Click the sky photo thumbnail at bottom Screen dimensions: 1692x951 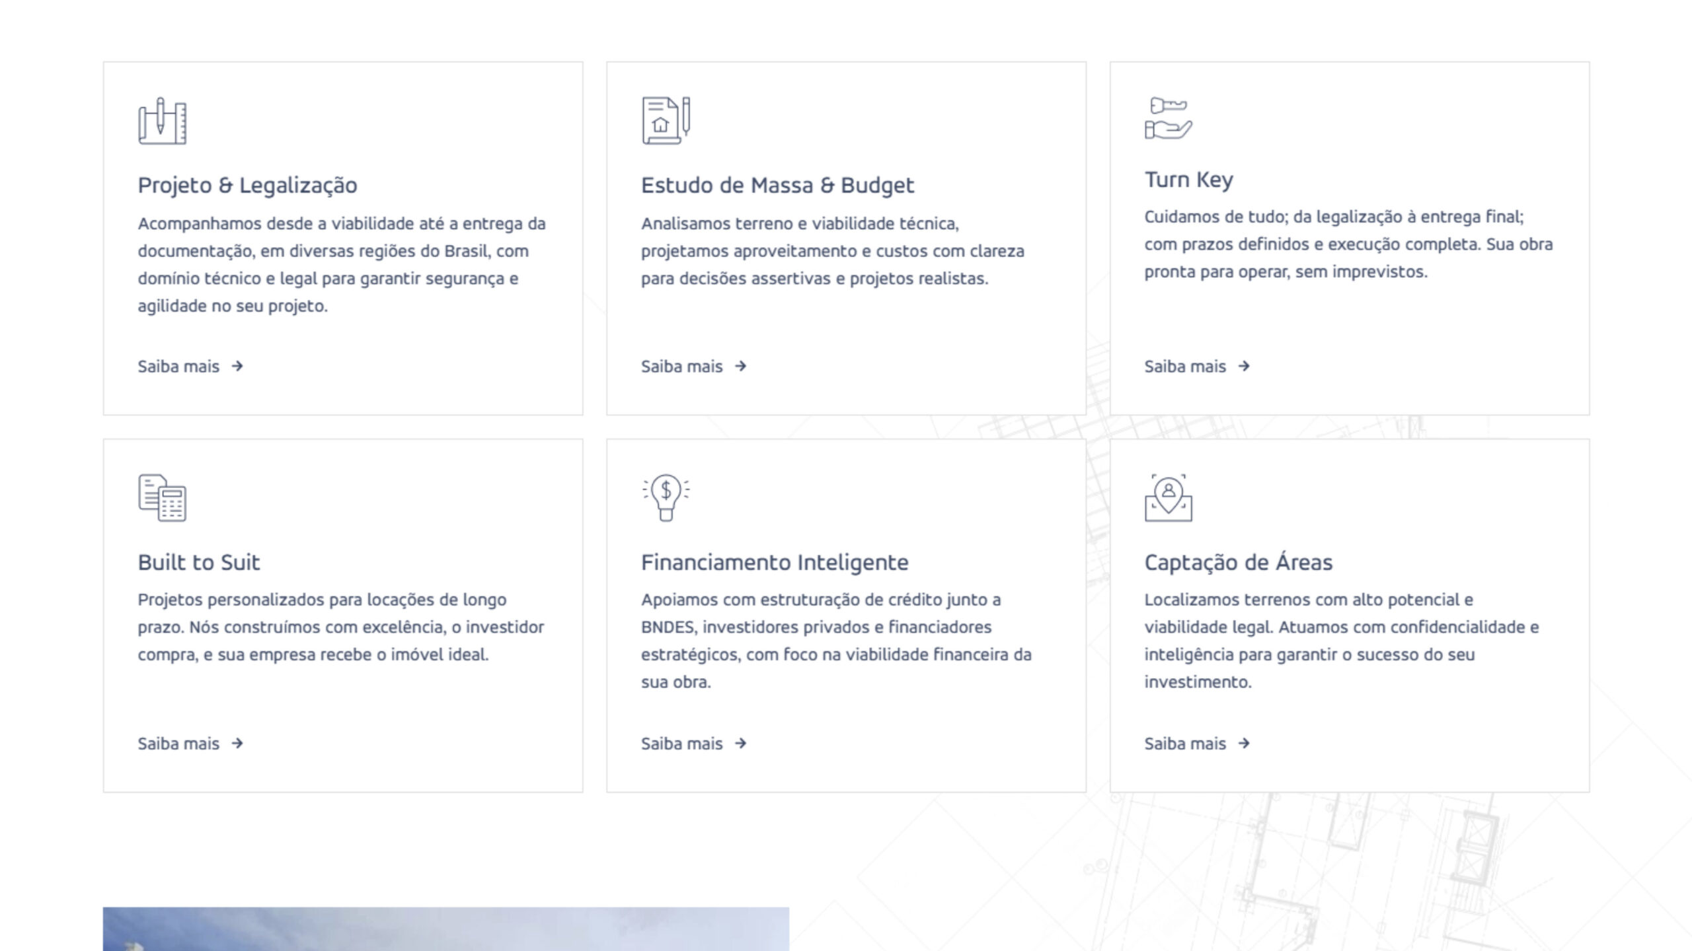click(x=445, y=929)
